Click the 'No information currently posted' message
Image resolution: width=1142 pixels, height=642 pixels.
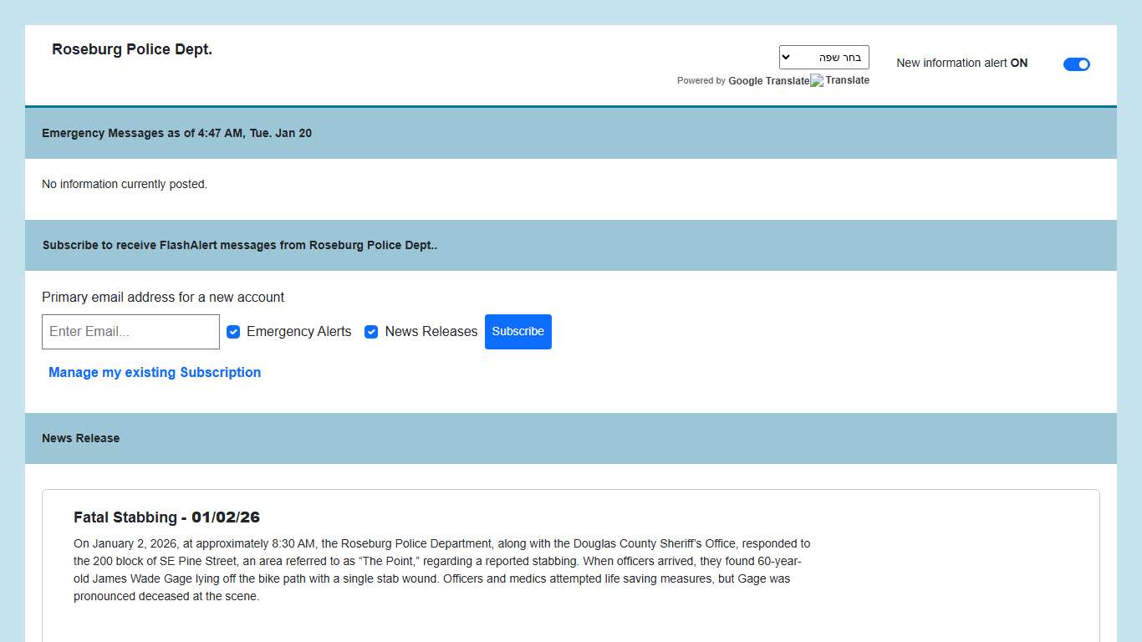125,184
